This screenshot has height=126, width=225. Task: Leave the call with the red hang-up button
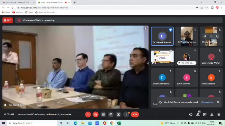[135, 114]
